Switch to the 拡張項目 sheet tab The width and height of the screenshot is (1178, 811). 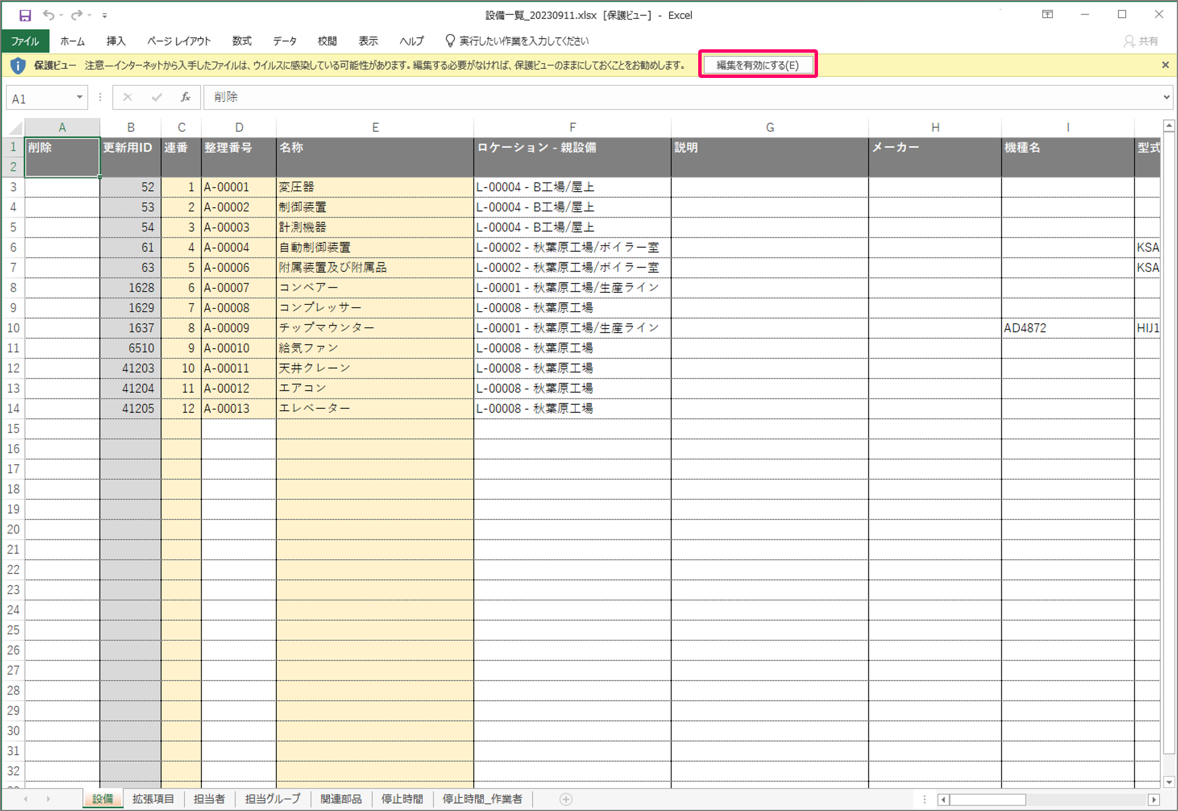[x=152, y=799]
